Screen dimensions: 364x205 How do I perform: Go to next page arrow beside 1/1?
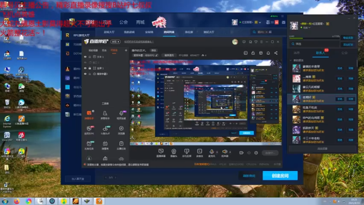[116, 178]
